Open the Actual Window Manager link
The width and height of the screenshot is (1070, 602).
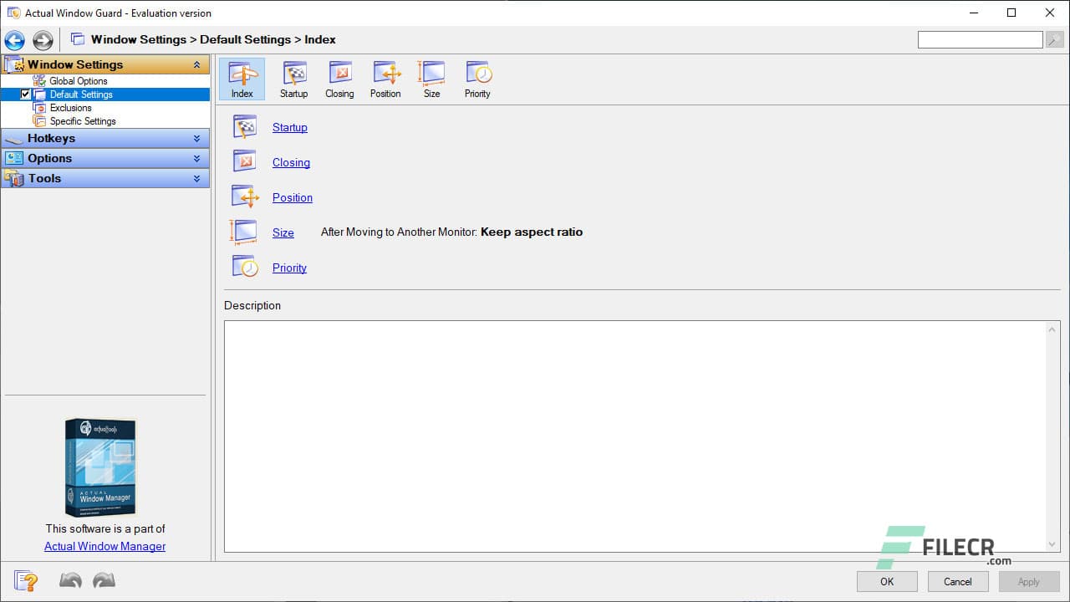pyautogui.click(x=105, y=546)
